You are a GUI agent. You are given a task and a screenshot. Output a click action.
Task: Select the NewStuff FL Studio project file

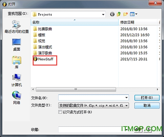click(43, 59)
